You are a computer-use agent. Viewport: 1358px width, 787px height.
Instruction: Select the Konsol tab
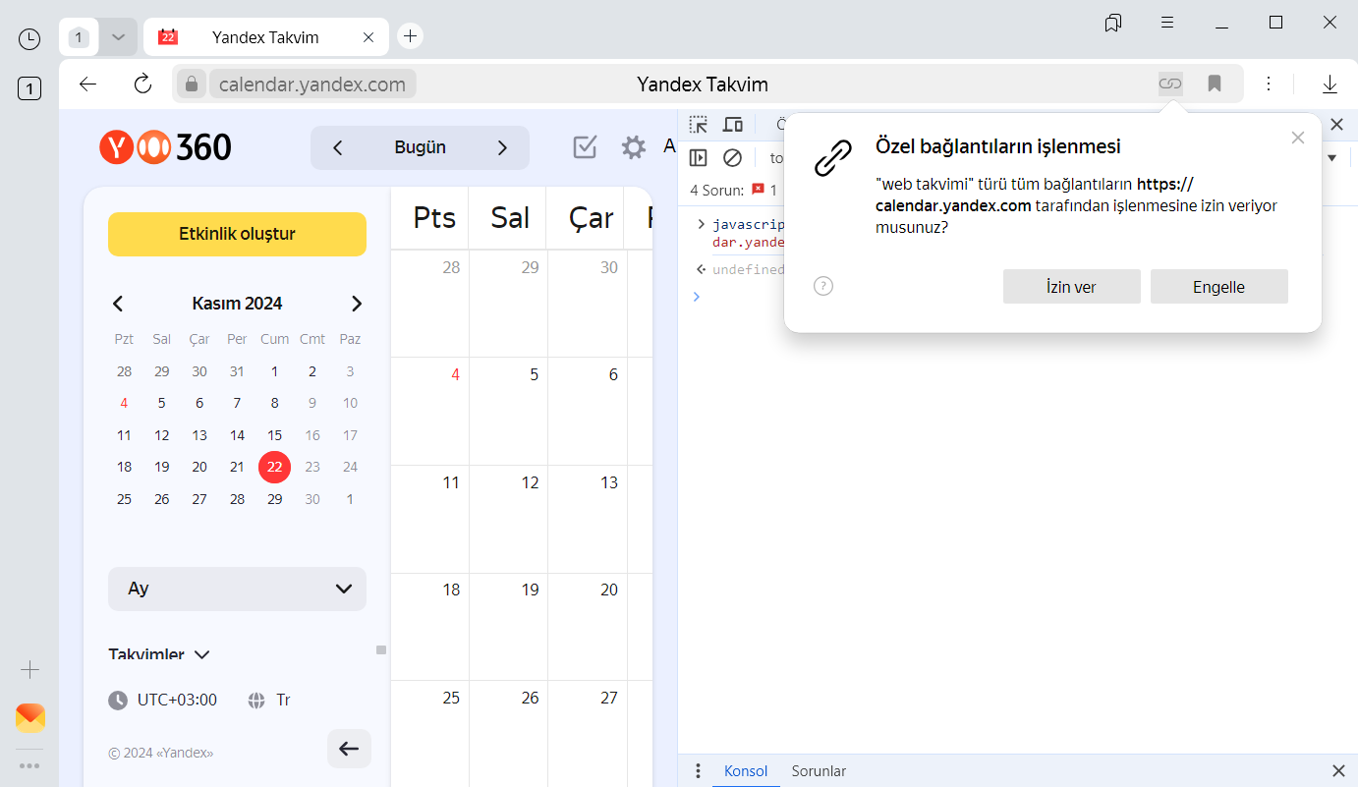pyautogui.click(x=746, y=771)
